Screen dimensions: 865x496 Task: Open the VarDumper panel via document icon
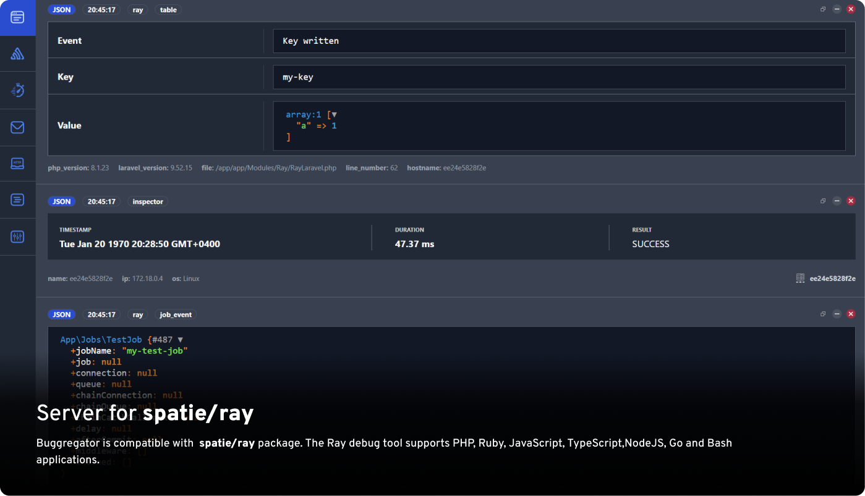18,200
